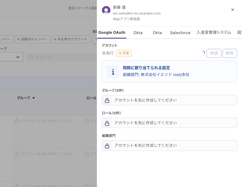Screen dimensions: 242x187
Task: Switch to the Salesforce tab
Action: pos(180,33)
